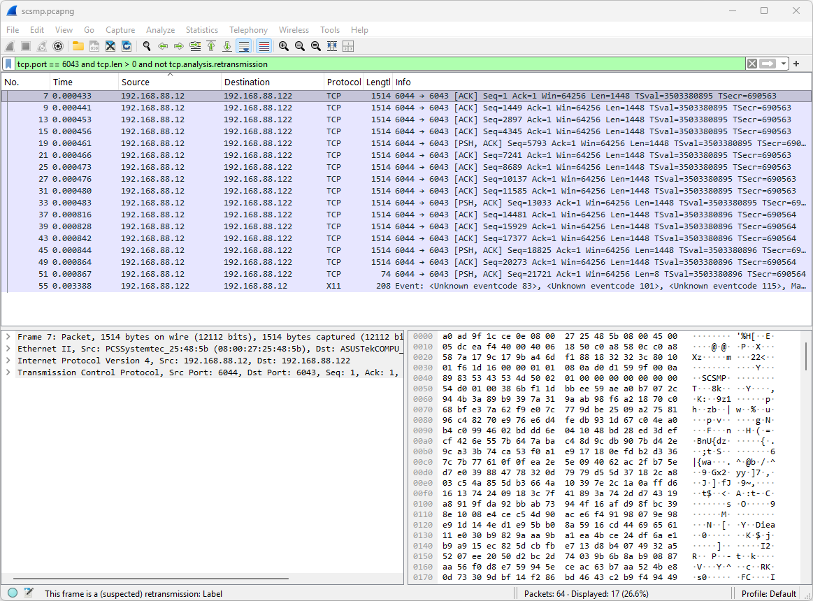
Task: Zoom in the main window text
Action: (284, 46)
